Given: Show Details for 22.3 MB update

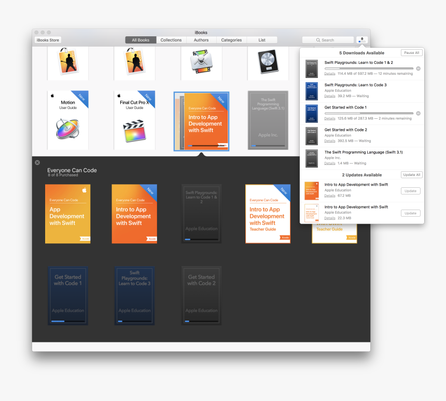Looking at the screenshot, I should [330, 218].
